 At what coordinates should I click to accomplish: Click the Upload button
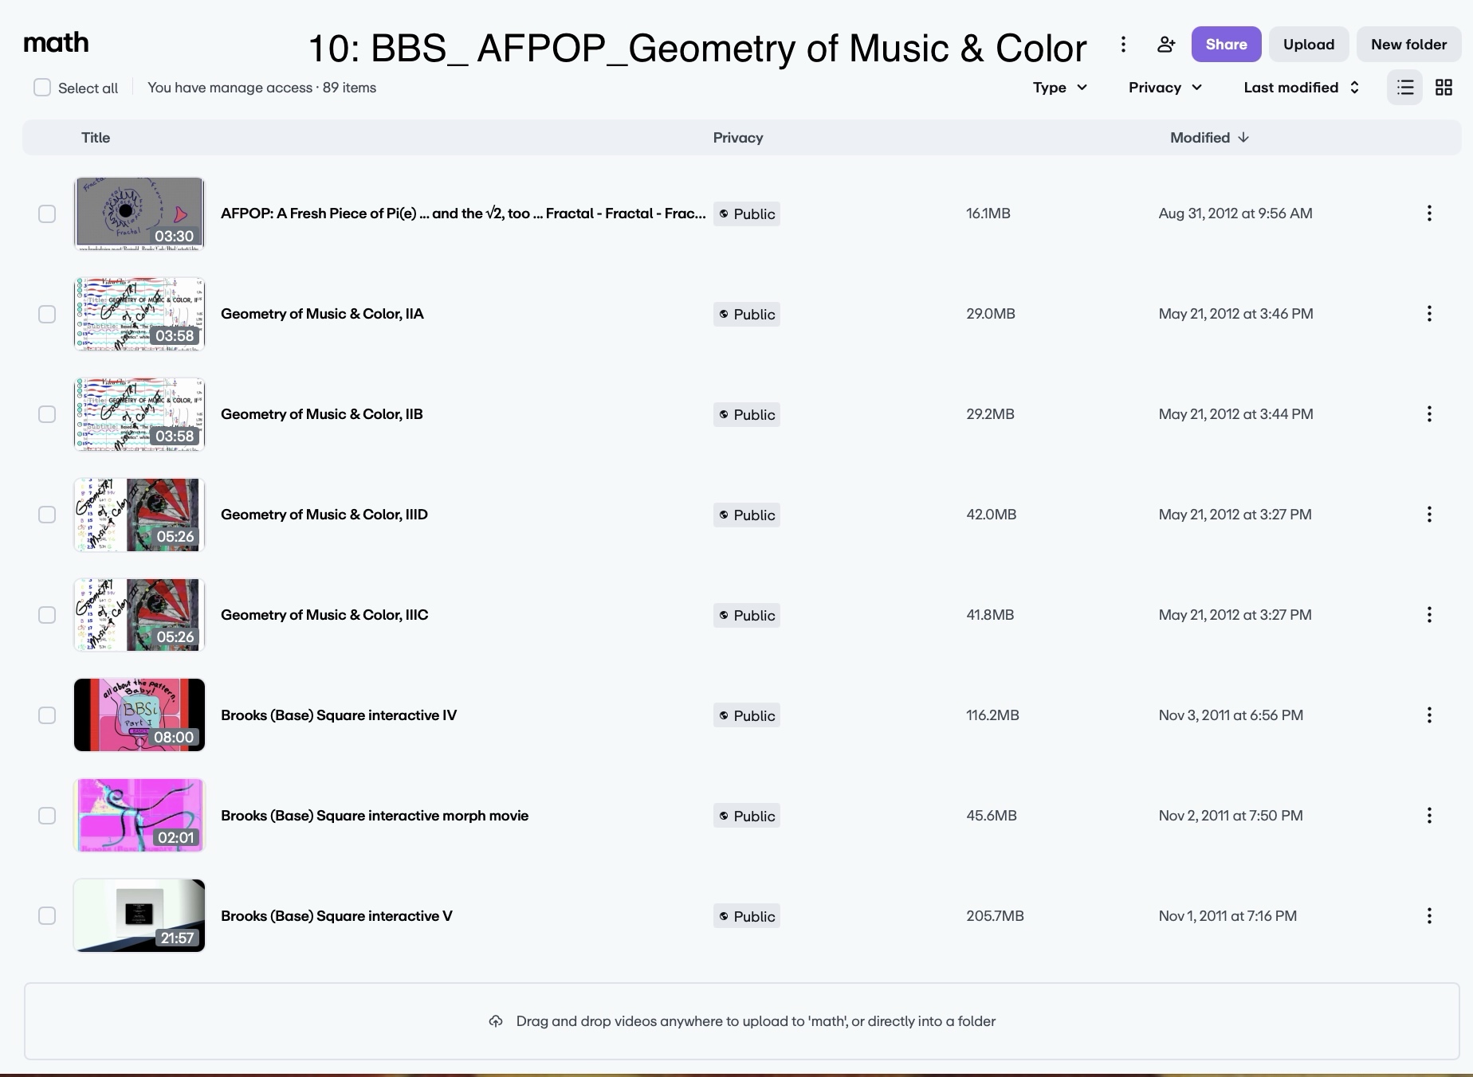coord(1309,45)
